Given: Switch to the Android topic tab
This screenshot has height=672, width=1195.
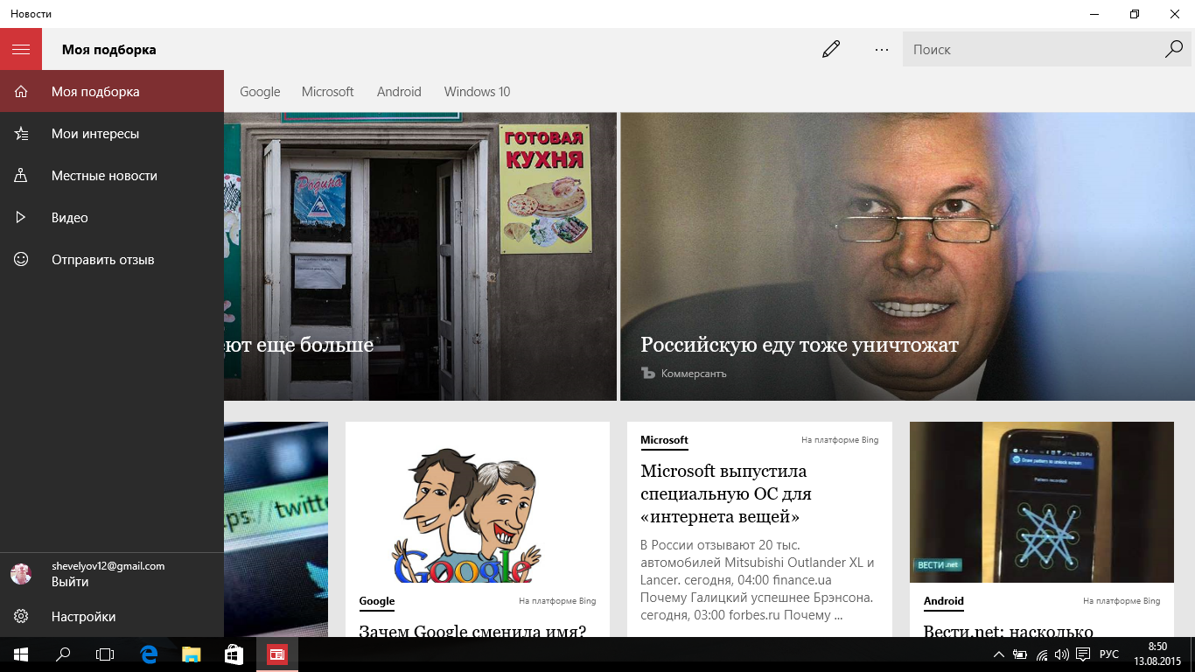Looking at the screenshot, I should (399, 92).
